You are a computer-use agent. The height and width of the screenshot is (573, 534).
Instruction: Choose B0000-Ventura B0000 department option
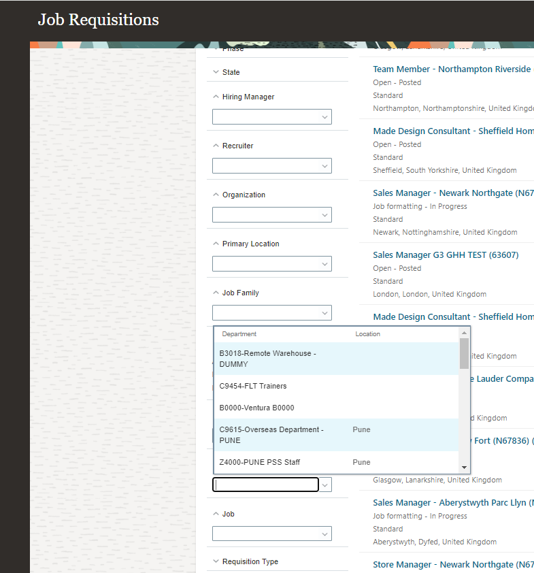coord(336,408)
